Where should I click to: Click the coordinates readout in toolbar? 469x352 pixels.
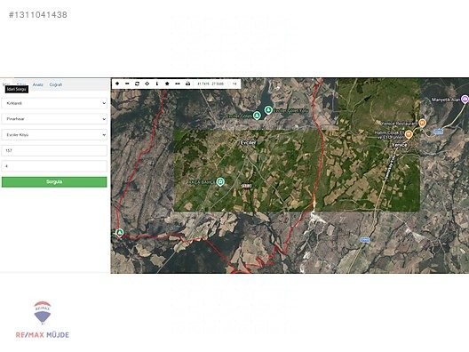(211, 84)
